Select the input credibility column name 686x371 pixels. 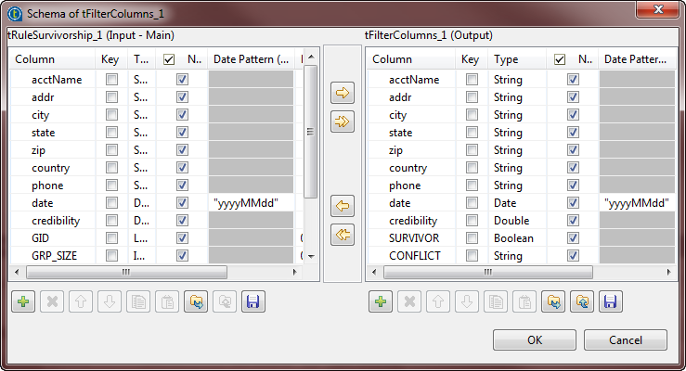click(56, 221)
